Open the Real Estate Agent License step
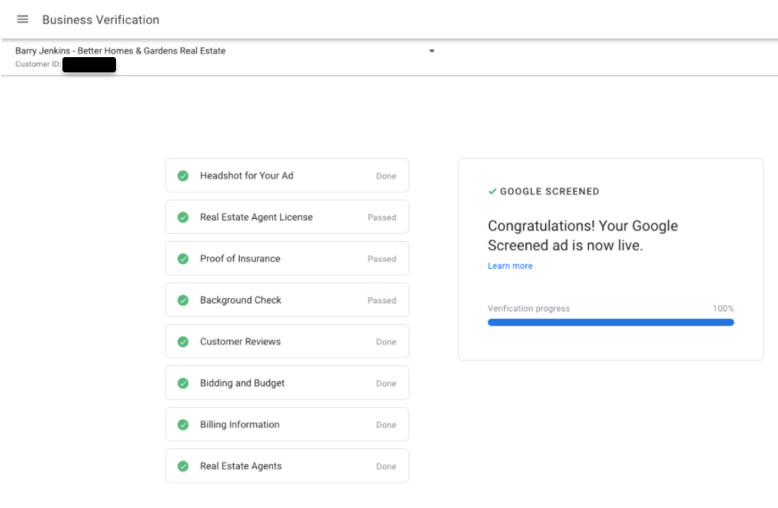The height and width of the screenshot is (508, 778). click(x=286, y=217)
